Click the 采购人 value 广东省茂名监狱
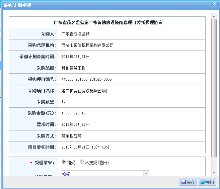Image resolution: width=220 pixels, height=189 pixels. pos(75,34)
